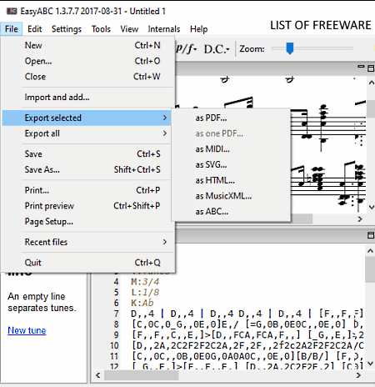
Task: Choose Save from the File menu
Action: 88,154
